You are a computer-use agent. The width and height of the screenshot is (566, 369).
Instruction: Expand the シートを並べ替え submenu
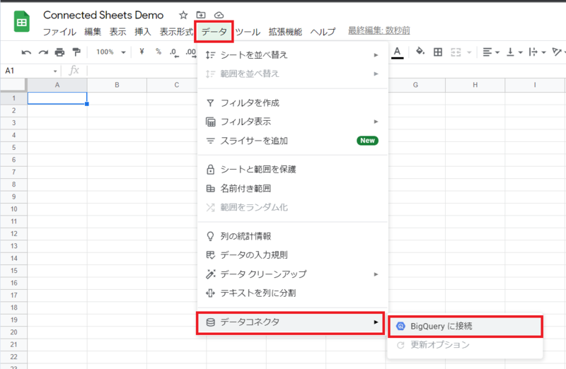pyautogui.click(x=293, y=55)
